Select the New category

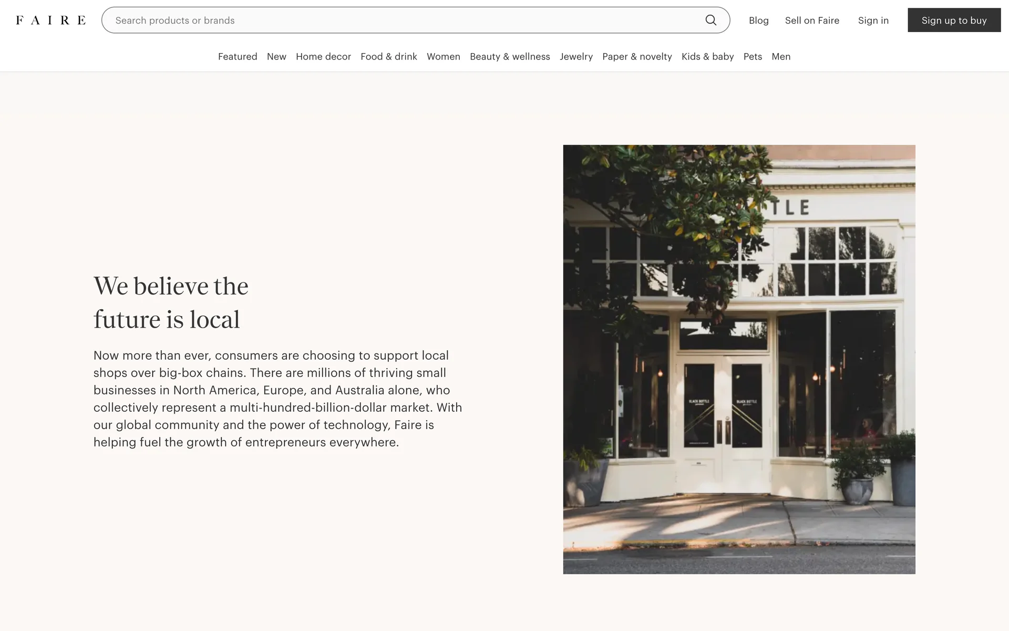(276, 56)
